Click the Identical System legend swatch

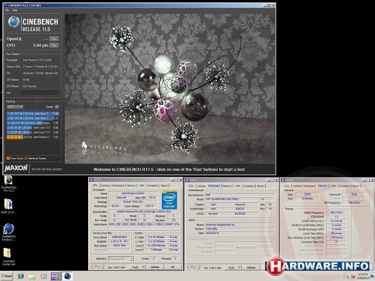[x=26, y=158]
